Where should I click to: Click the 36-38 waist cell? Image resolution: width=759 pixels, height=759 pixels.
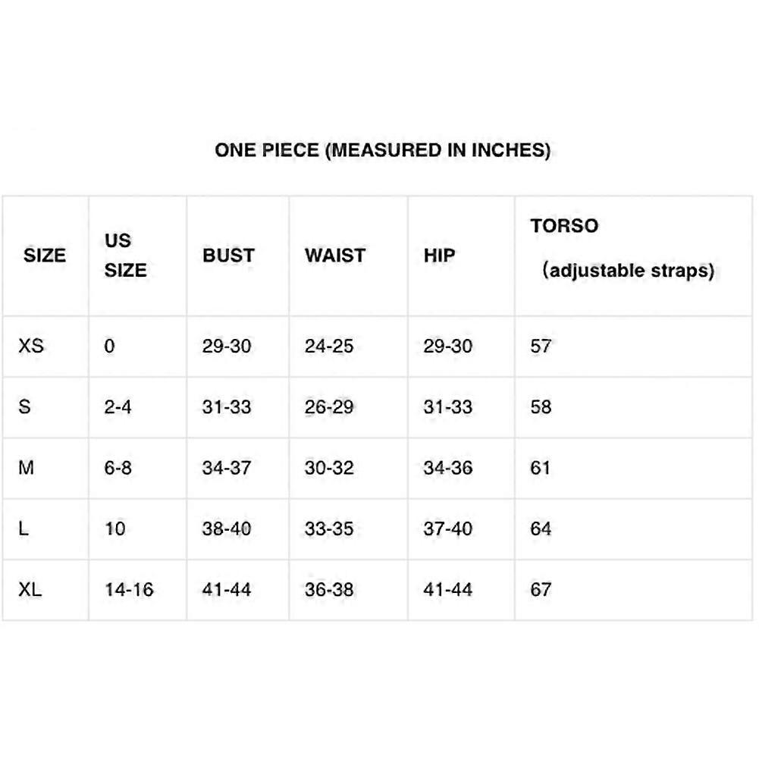pos(329,590)
